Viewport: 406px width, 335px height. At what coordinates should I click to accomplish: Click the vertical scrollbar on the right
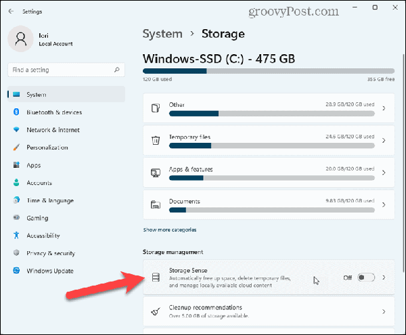point(404,163)
